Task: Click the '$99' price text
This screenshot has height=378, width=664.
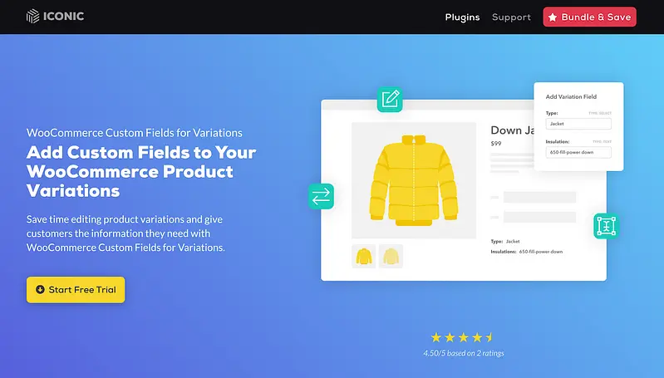Action: [x=496, y=144]
